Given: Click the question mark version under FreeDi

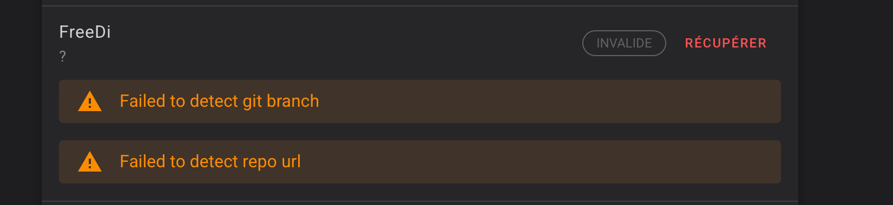Looking at the screenshot, I should [x=63, y=56].
